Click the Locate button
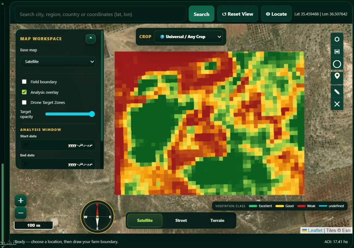354x248 pixels. [x=276, y=14]
